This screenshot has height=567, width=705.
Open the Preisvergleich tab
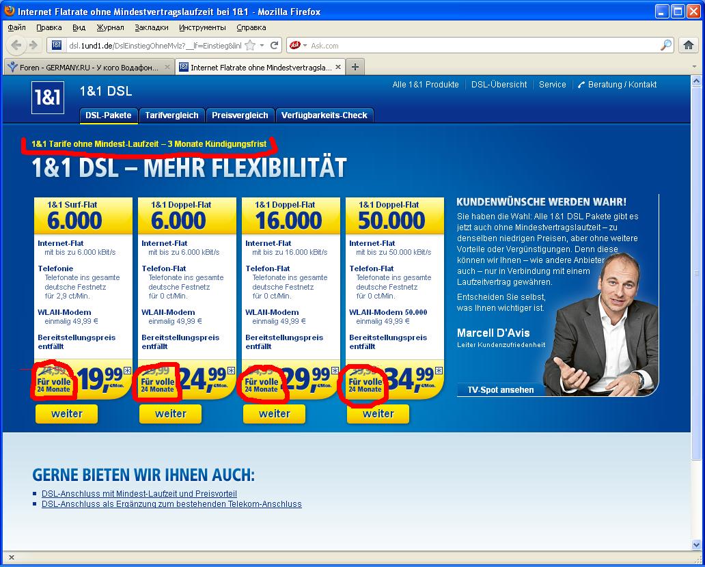pos(240,115)
